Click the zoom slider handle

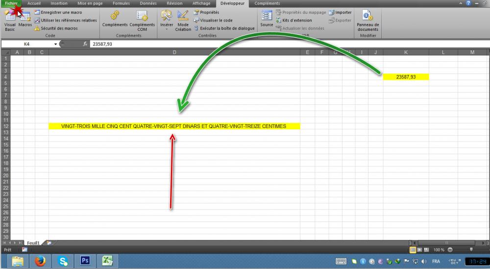tap(471, 249)
